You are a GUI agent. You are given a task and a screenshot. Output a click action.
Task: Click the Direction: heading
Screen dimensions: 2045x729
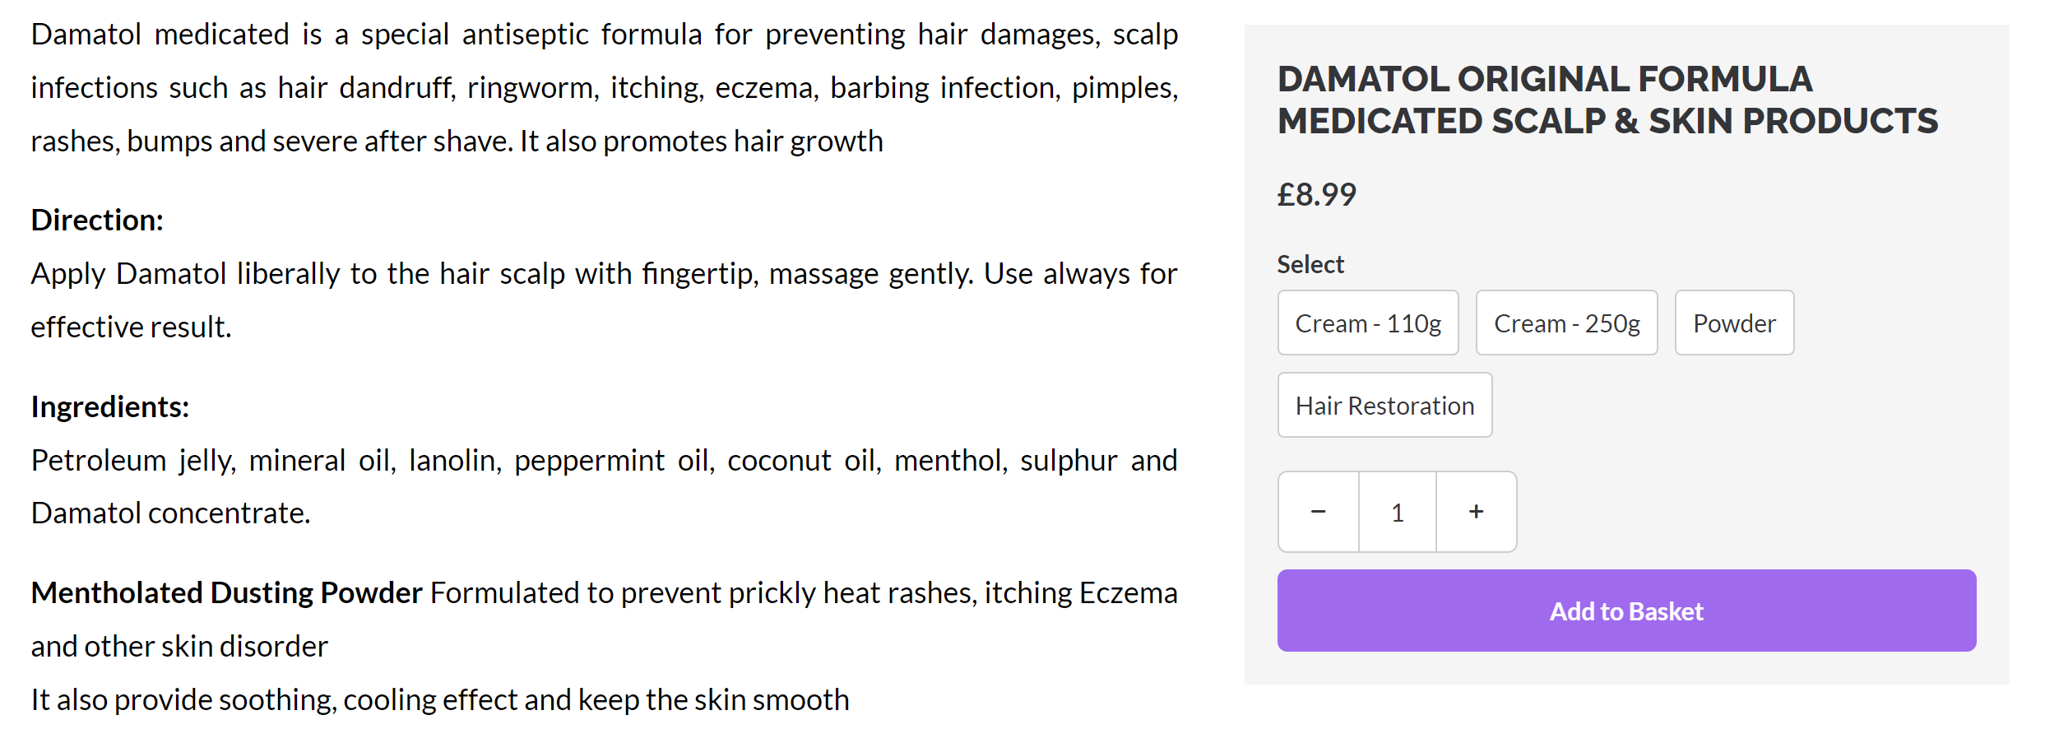pyautogui.click(x=97, y=220)
